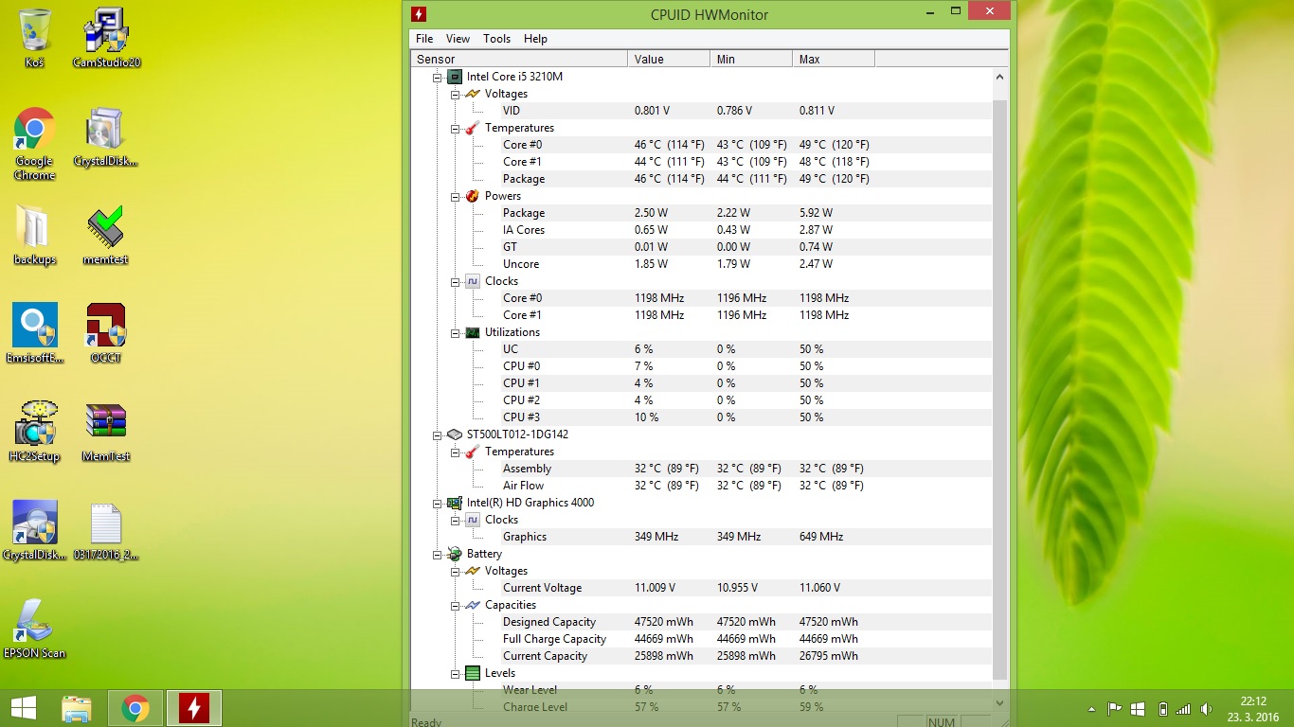Image resolution: width=1294 pixels, height=727 pixels.
Task: Open the File menu
Action: (424, 39)
